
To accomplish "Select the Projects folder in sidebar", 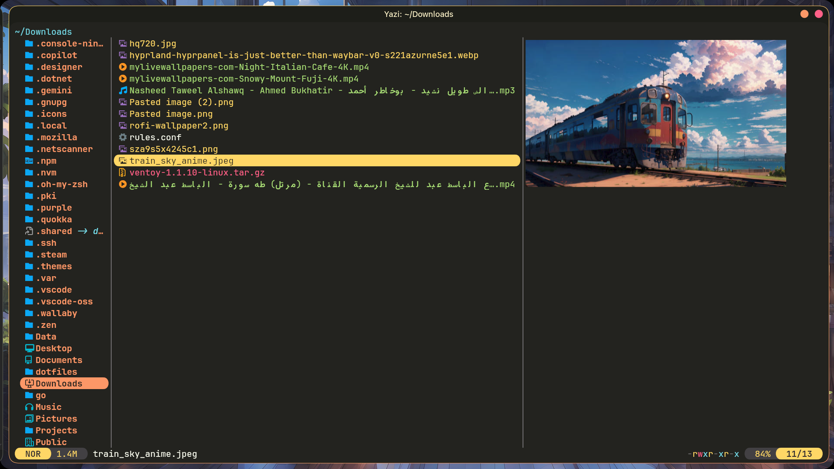I will coord(56,430).
